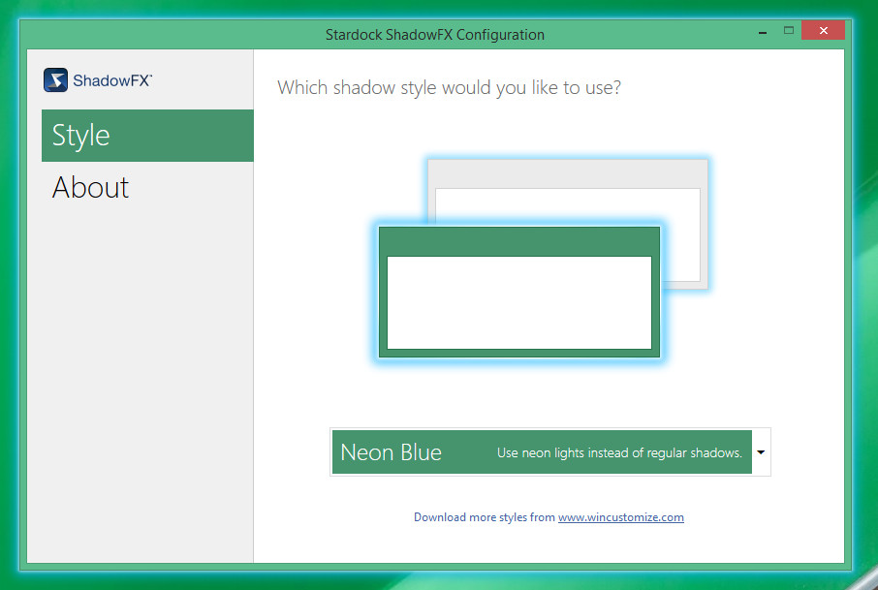Screen dimensions: 878x590
Task: Click the shadow style dropdown arrow
Action: 761,452
